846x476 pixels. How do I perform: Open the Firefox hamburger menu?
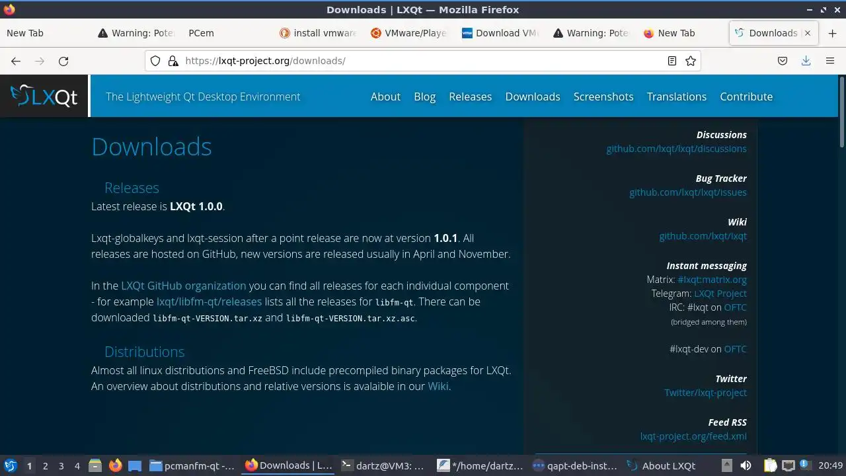(830, 61)
